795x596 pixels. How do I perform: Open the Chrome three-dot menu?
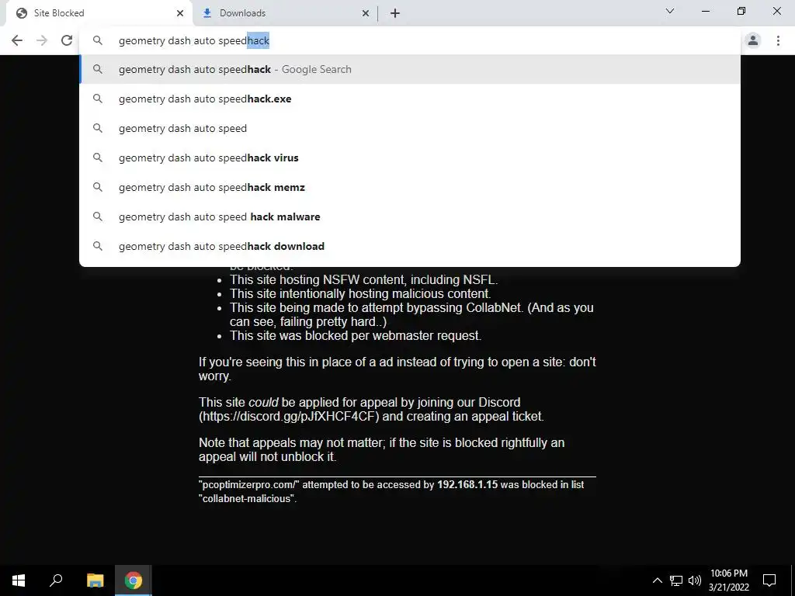click(778, 40)
